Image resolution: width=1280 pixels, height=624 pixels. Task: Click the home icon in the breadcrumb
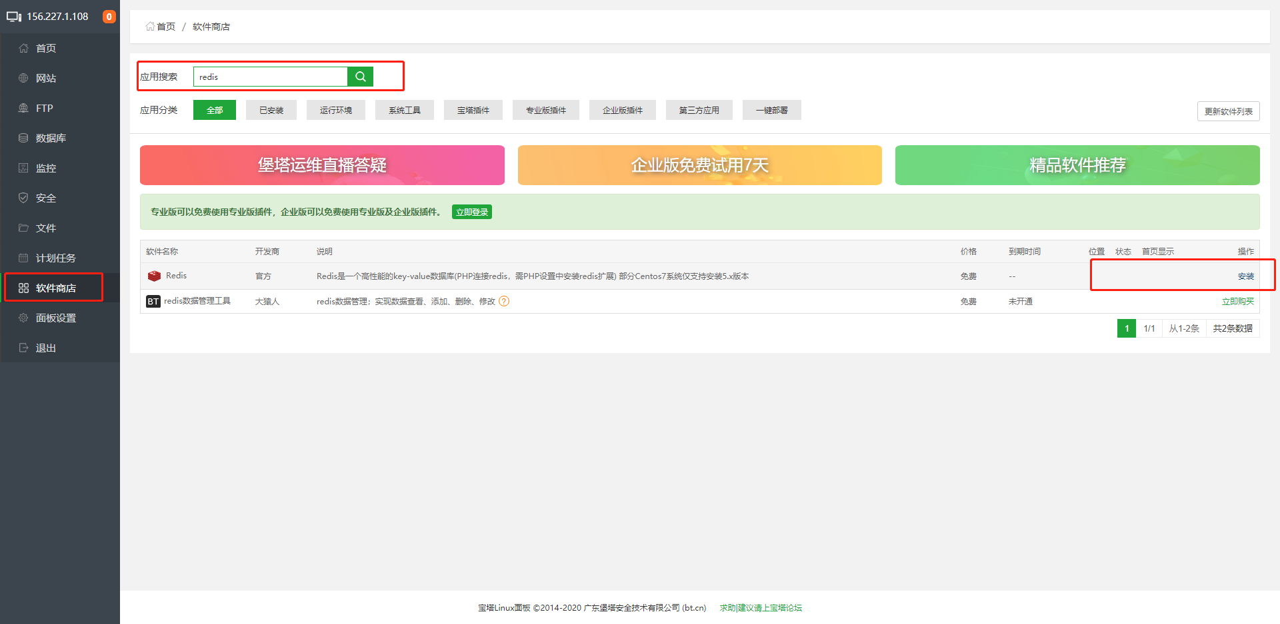coord(150,27)
